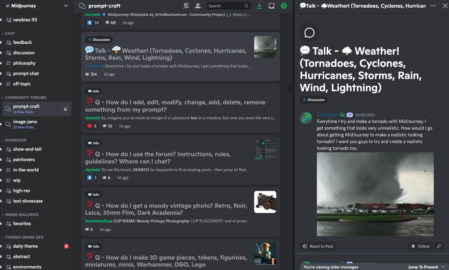Click the invite people icon on prompt-craft

(66, 109)
